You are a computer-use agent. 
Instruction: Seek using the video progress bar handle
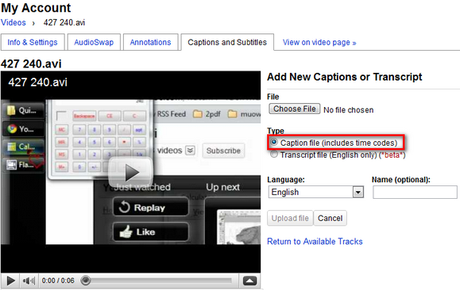86,280
